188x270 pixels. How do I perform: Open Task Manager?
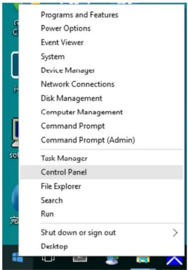coord(64,158)
